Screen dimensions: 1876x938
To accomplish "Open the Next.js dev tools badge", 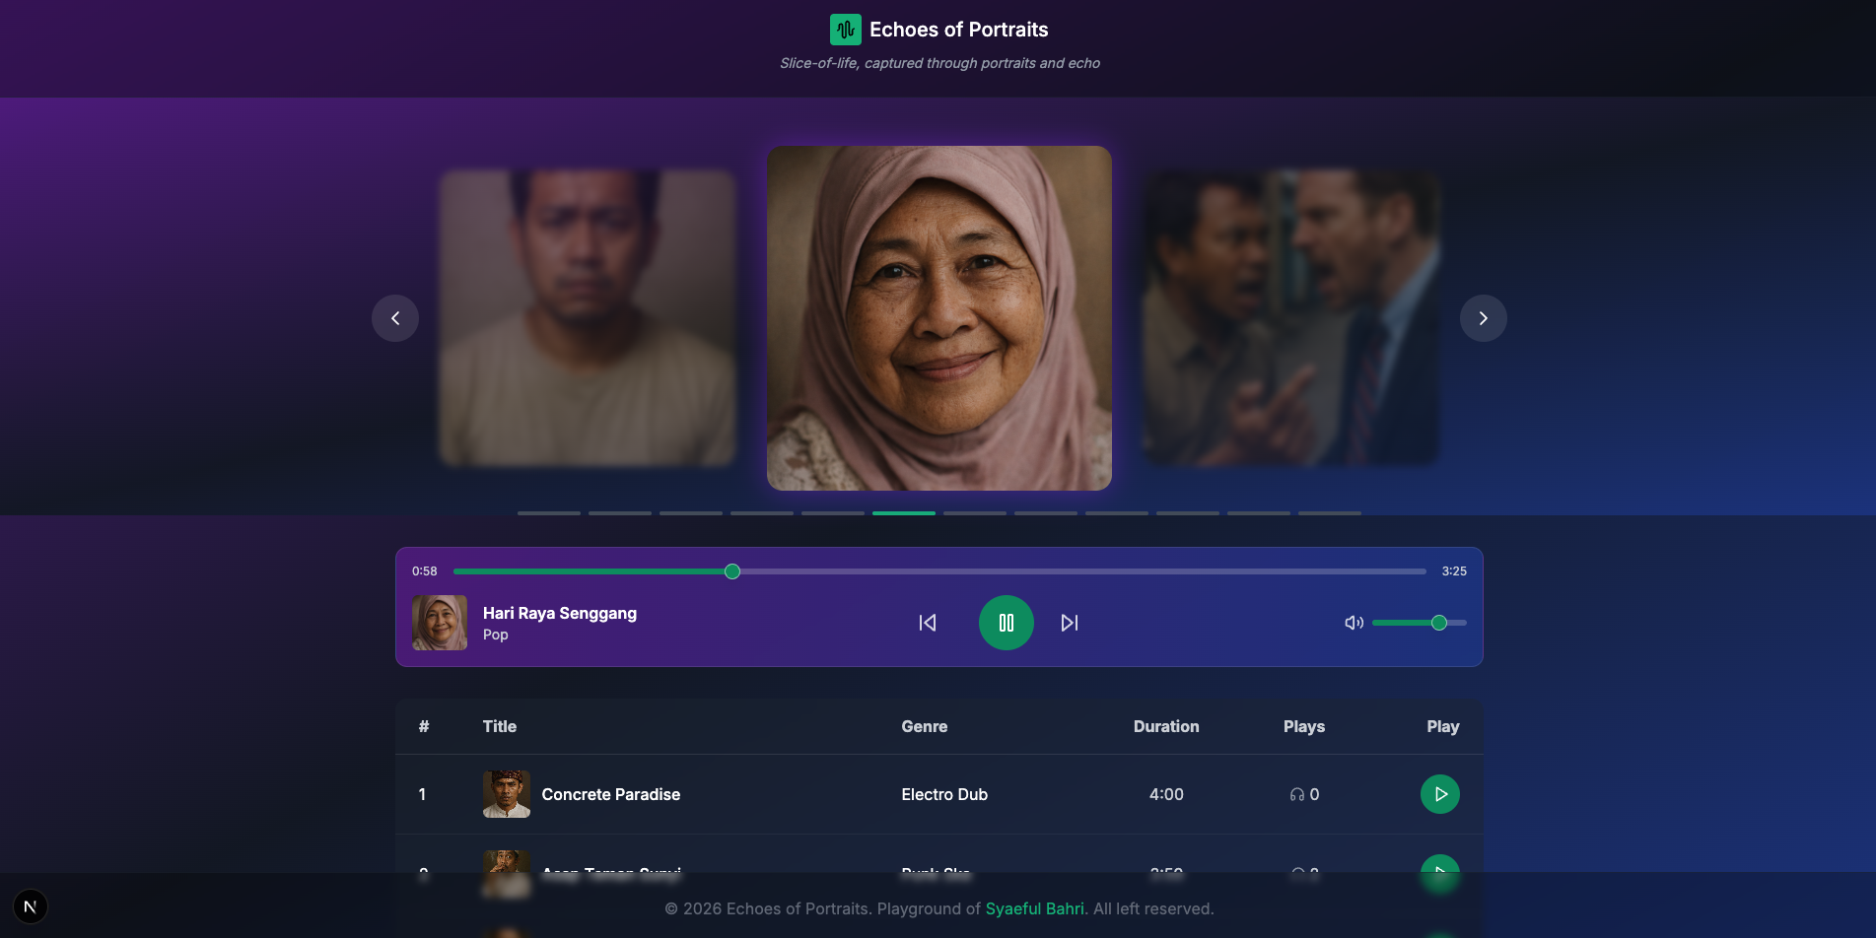I will [x=30, y=906].
